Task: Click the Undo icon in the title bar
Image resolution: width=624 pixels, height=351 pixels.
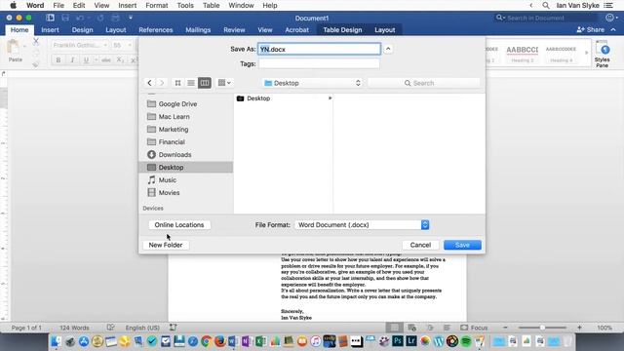Action: tap(80, 18)
